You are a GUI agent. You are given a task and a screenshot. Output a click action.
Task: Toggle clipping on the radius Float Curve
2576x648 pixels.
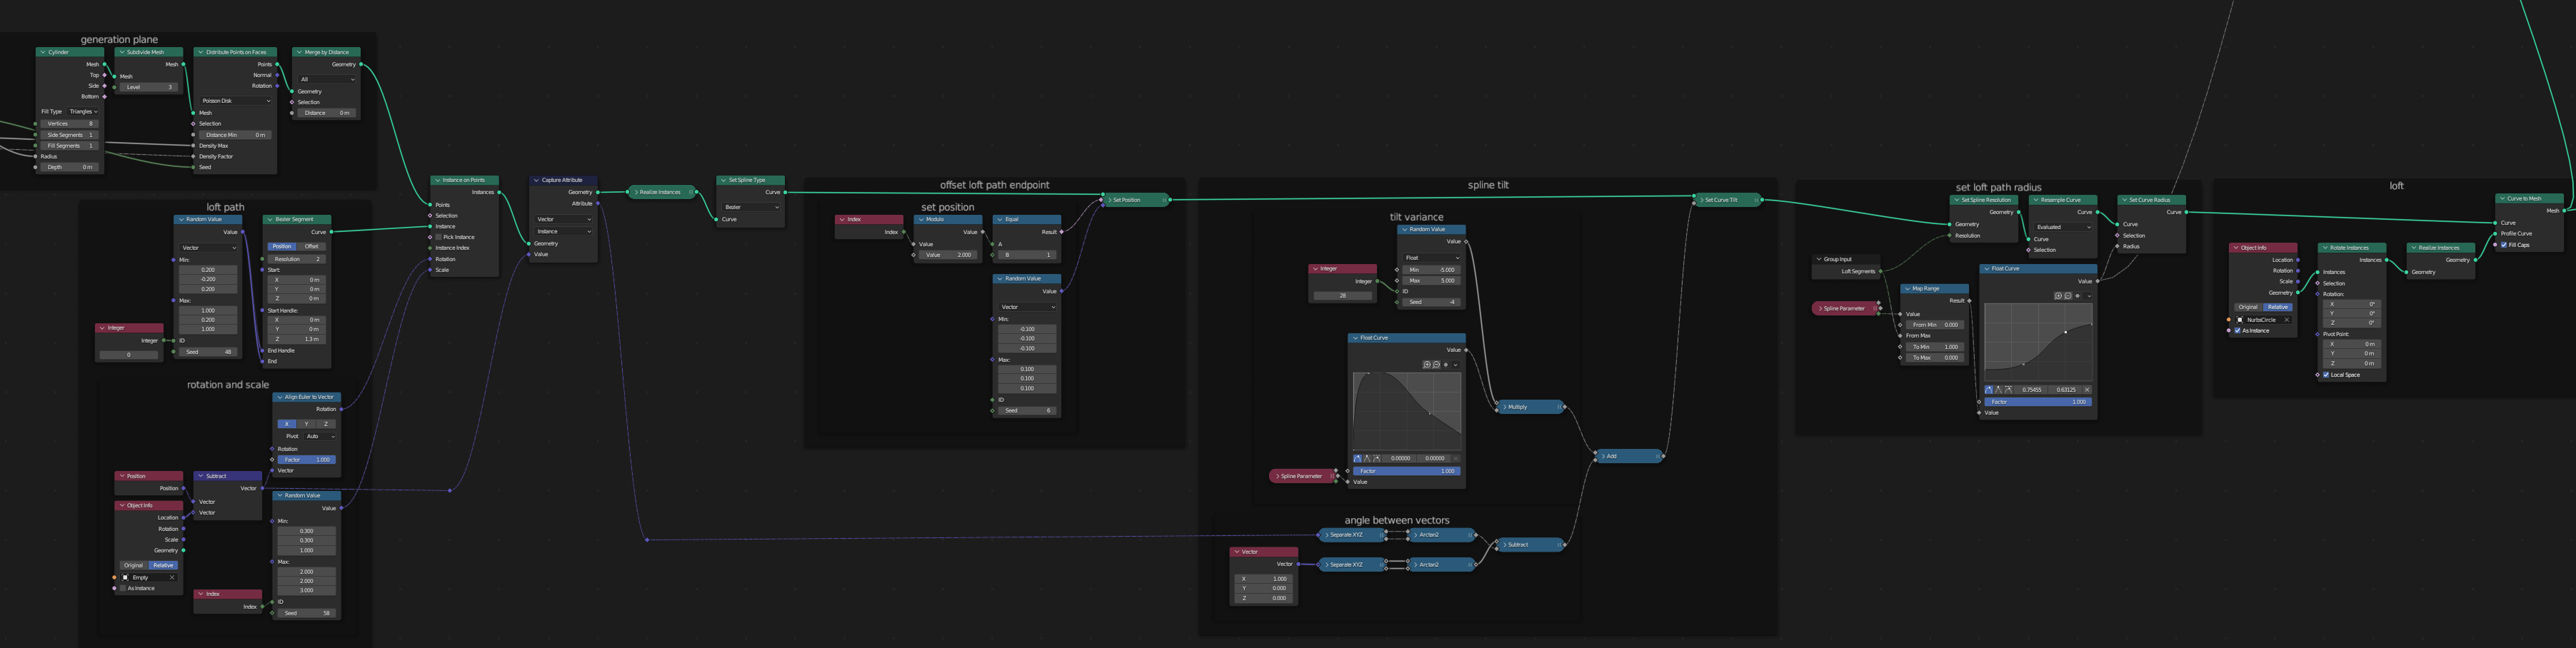point(2078,296)
